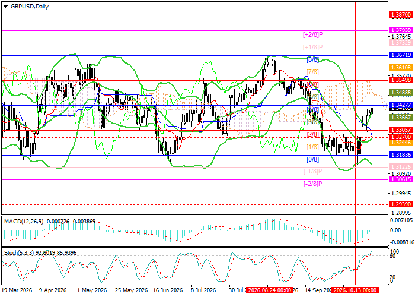The height and width of the screenshot is (297, 415).
Task: Click the [4/8] Murray level label
Action: pyautogui.click(x=312, y=109)
